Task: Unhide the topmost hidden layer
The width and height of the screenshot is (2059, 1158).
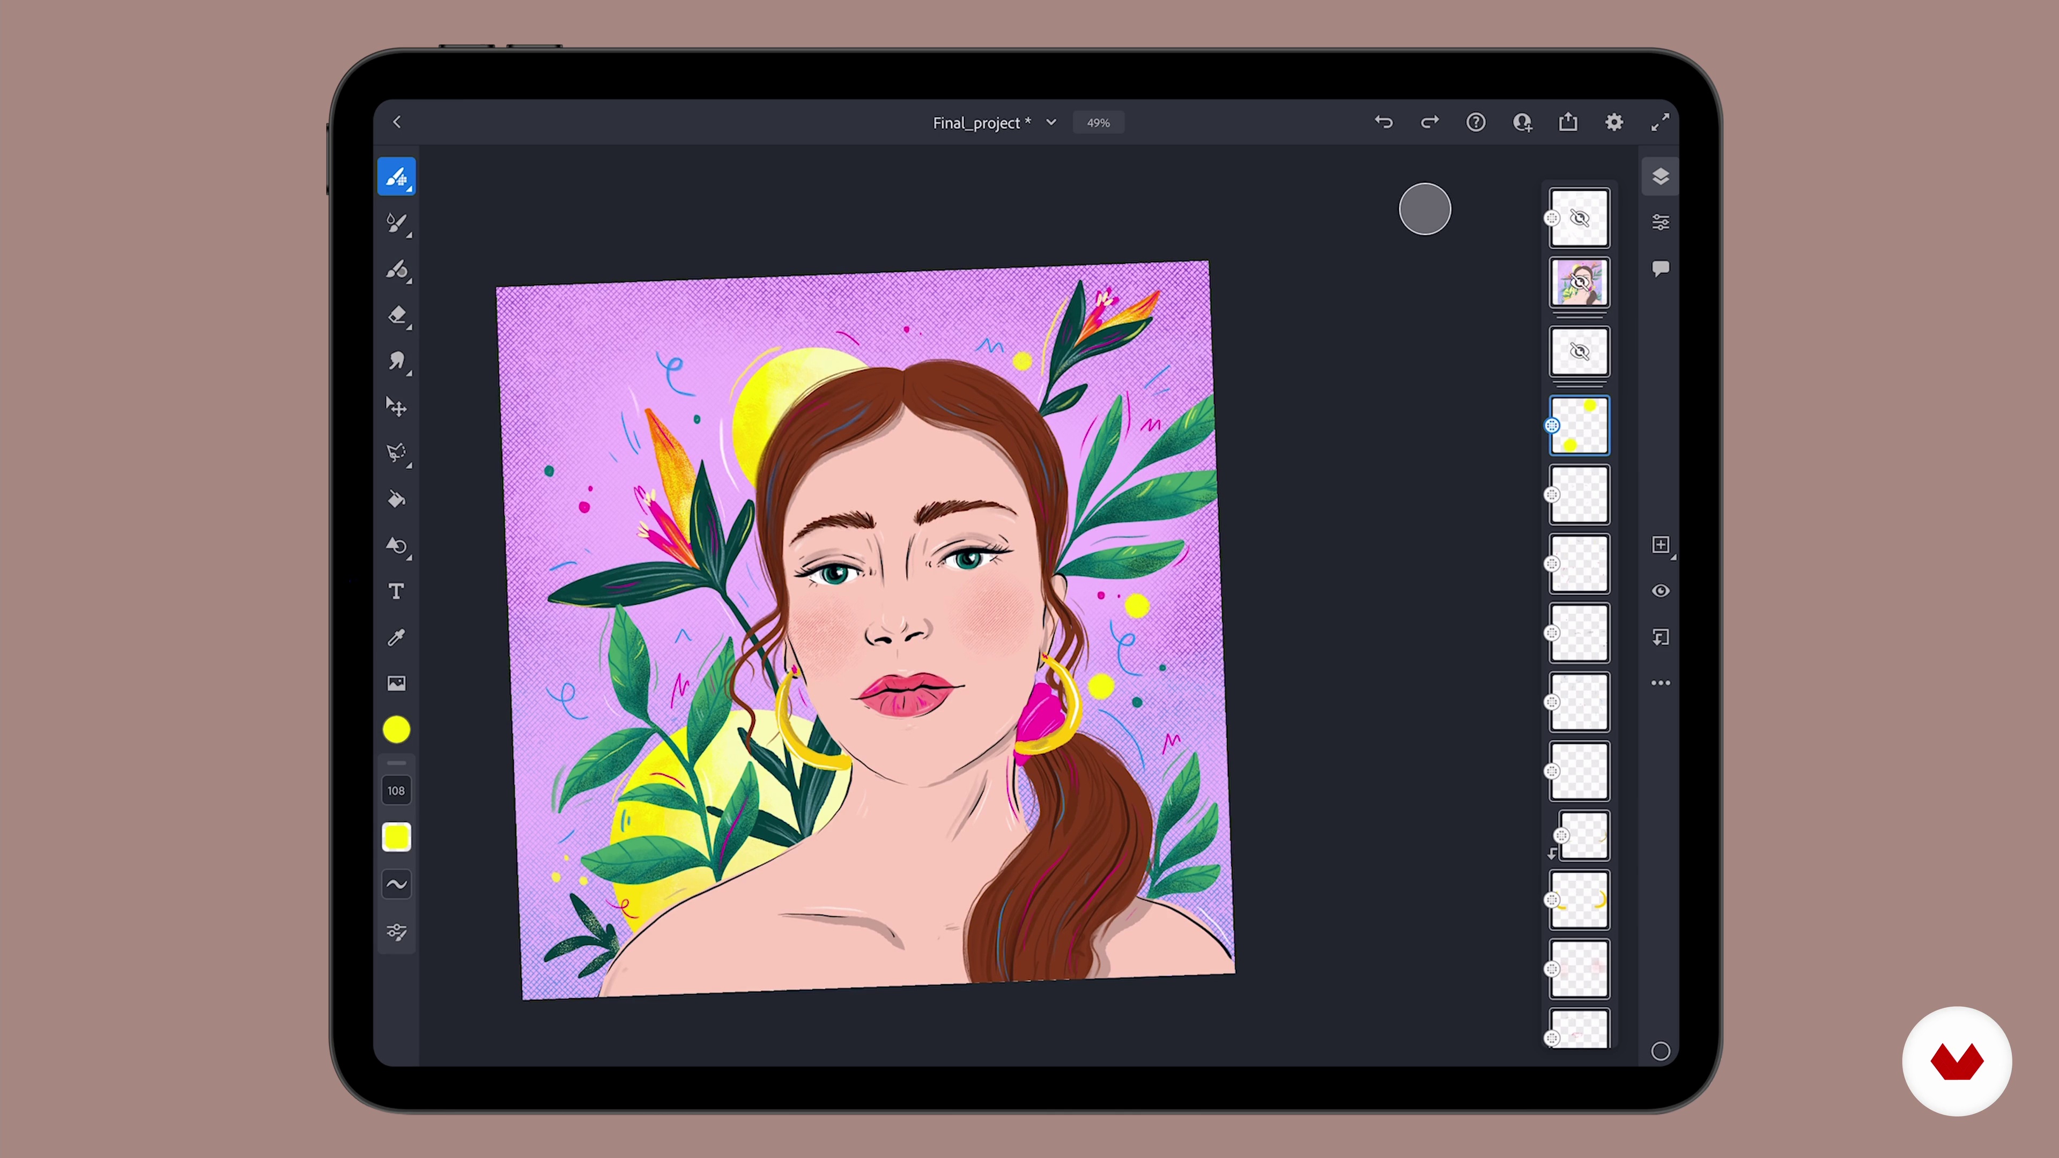Action: (1580, 218)
